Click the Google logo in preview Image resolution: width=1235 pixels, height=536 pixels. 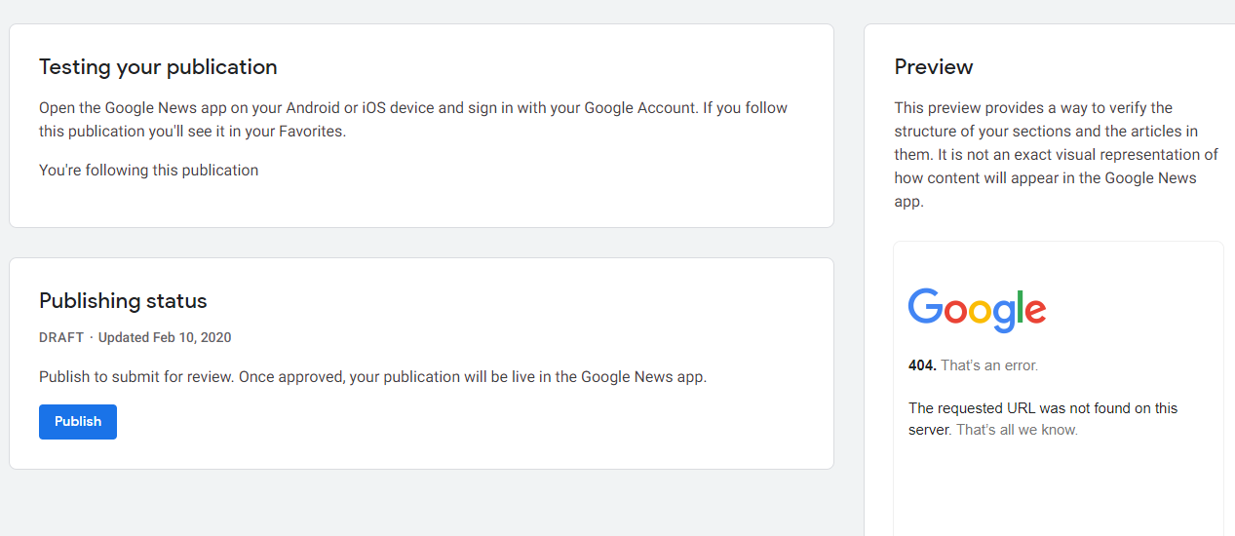[977, 310]
